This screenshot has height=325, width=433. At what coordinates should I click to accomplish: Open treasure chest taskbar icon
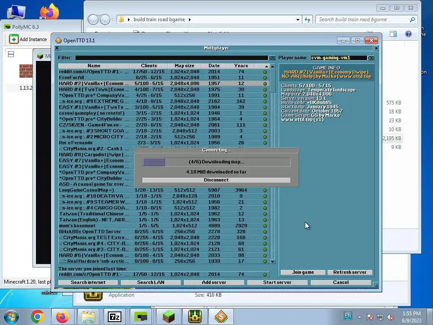[195, 317]
